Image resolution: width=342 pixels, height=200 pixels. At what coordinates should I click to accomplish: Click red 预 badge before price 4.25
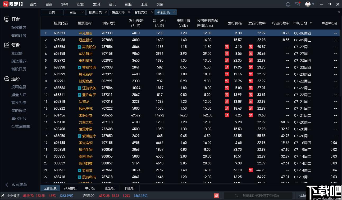pyautogui.click(x=227, y=115)
